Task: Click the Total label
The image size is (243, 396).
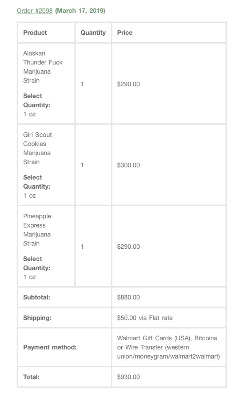Action: point(31,377)
